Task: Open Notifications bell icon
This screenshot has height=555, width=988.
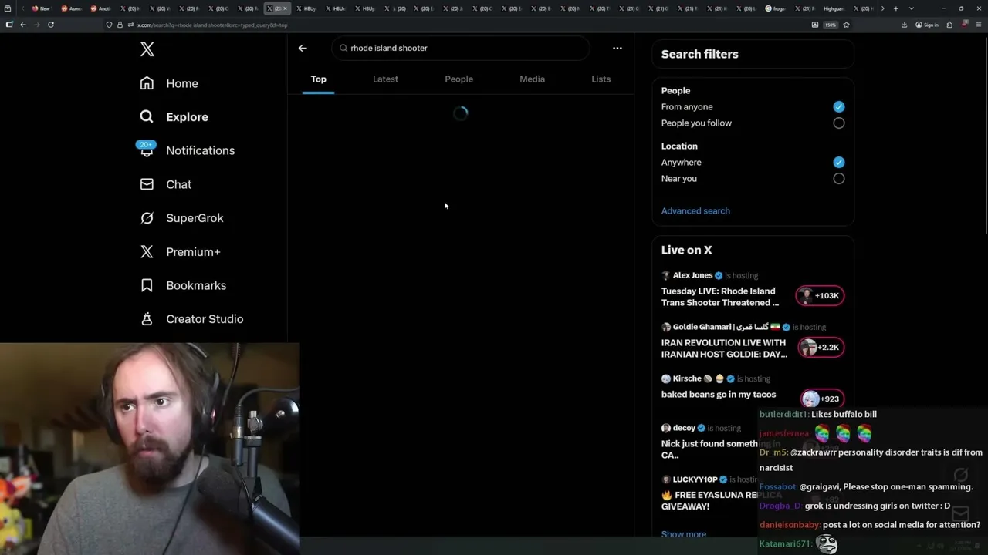Action: 147,150
